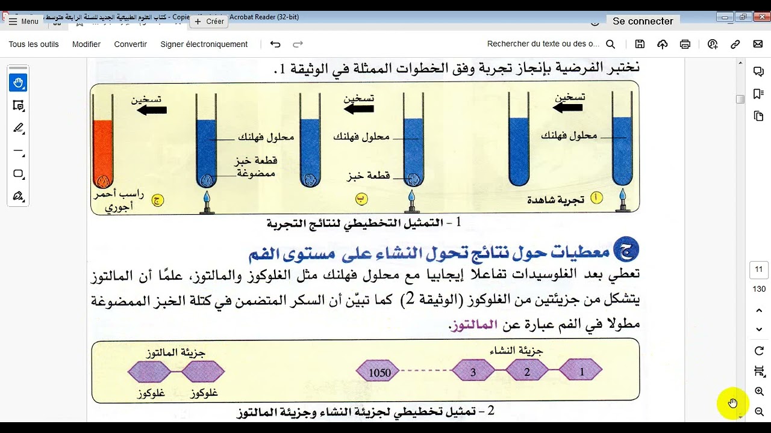
Task: Click the Créer new tab button
Action: 209,21
